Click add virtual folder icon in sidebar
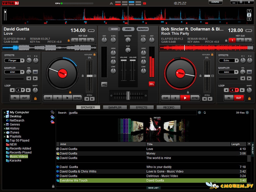 click(x=52, y=117)
